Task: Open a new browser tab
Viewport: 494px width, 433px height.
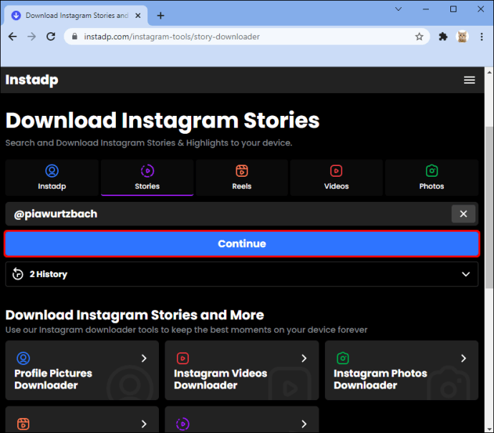Action: (x=160, y=16)
